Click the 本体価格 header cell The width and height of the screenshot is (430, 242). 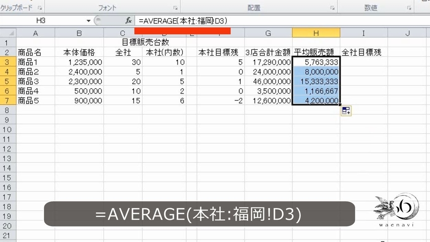coord(79,52)
